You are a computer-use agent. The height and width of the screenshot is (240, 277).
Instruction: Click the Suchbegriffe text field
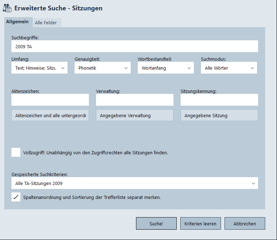[135, 46]
